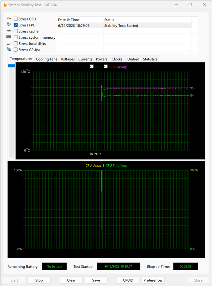Viewport: 212px width, 286px height.
Task: Stop the stability test
Action: coord(39,280)
